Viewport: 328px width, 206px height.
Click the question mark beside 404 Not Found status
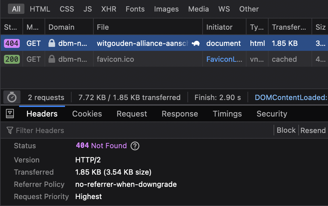[x=135, y=146]
